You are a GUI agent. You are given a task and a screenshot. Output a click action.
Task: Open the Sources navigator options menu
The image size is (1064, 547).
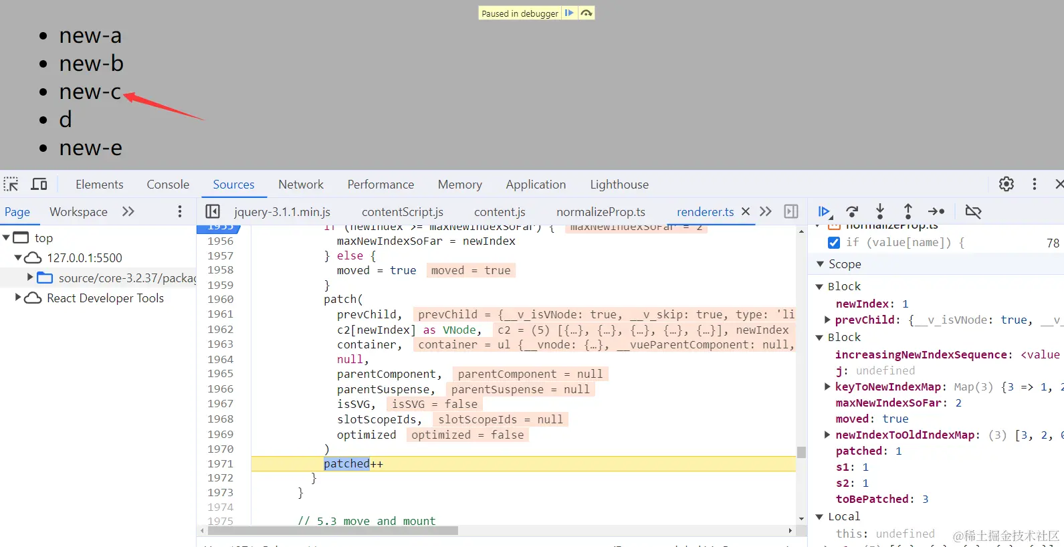(x=179, y=211)
